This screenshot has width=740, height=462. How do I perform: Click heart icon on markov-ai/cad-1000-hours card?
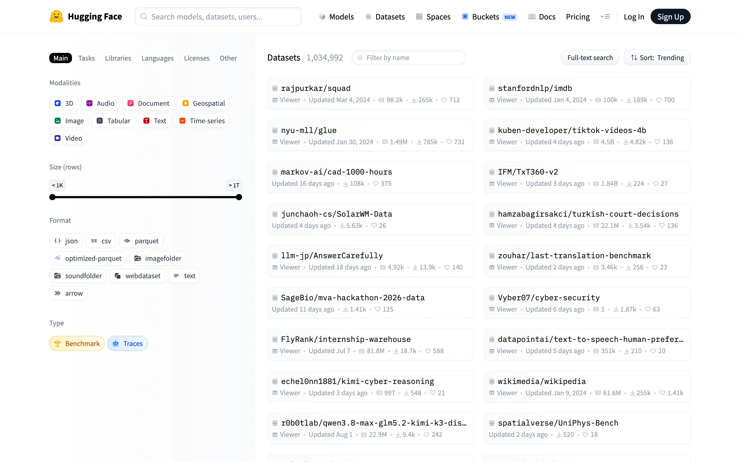click(376, 184)
